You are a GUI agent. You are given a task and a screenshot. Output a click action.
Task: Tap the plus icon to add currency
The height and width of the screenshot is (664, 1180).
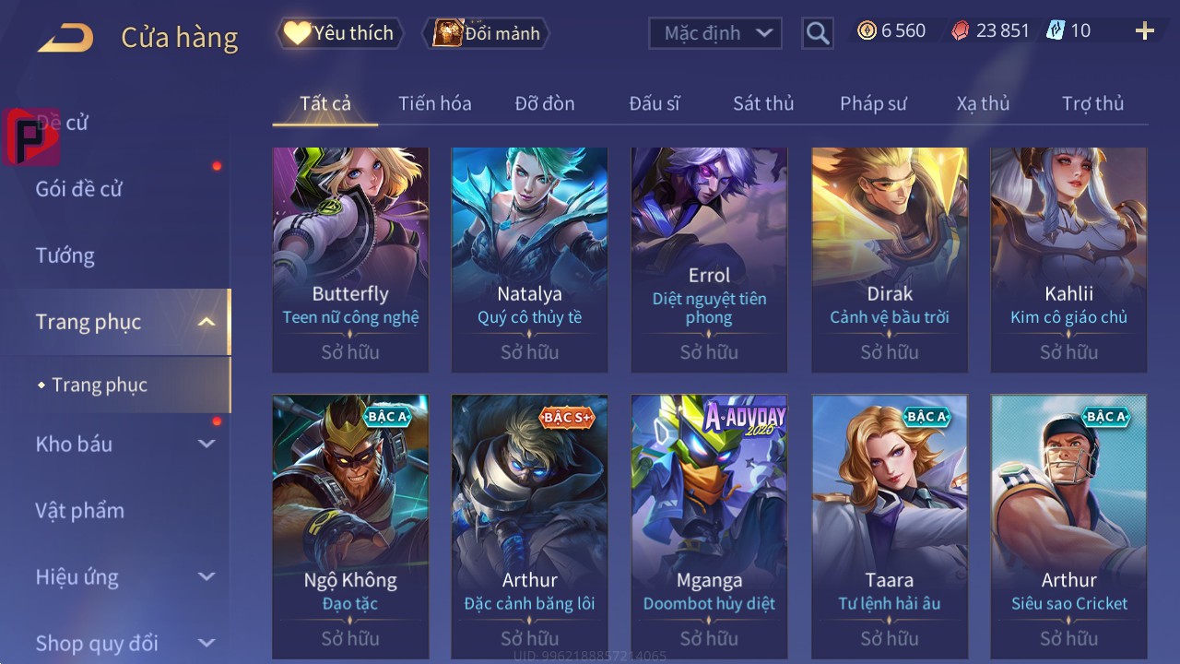click(x=1145, y=31)
